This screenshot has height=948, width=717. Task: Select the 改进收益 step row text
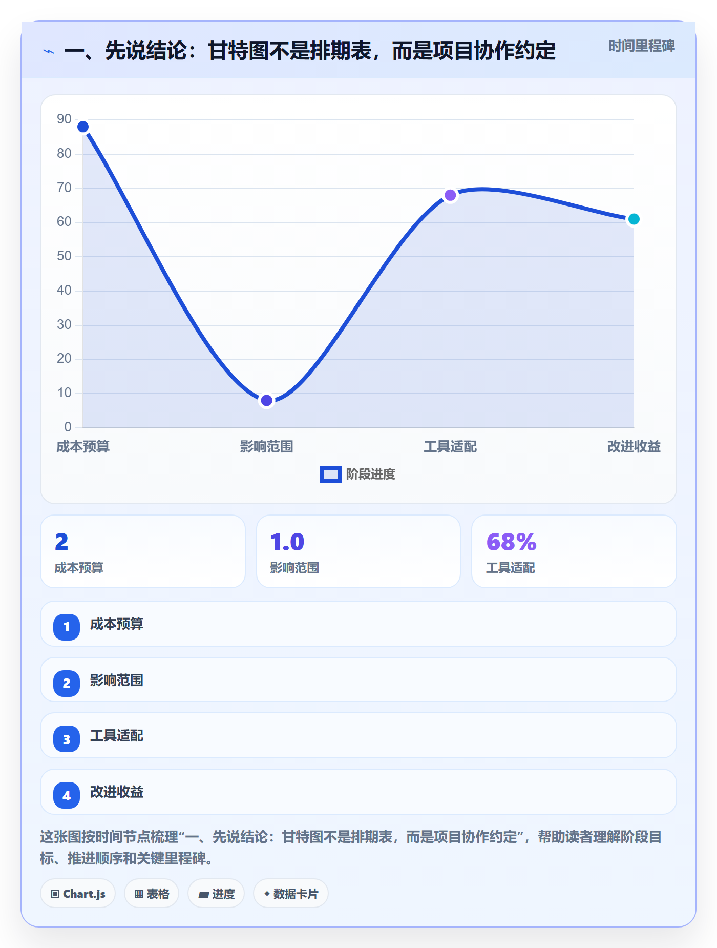pyautogui.click(x=117, y=792)
